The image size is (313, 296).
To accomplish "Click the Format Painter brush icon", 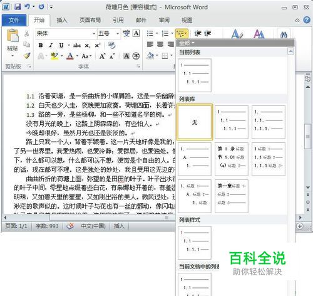I will (27, 56).
